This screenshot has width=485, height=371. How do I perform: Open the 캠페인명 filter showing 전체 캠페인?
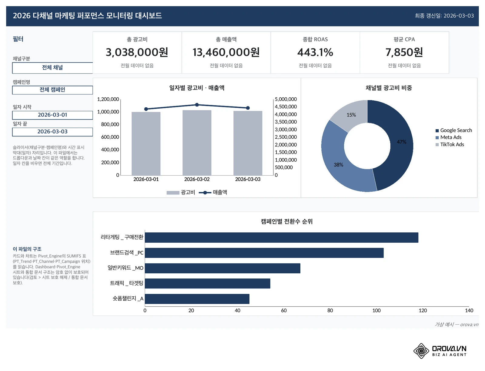52,90
